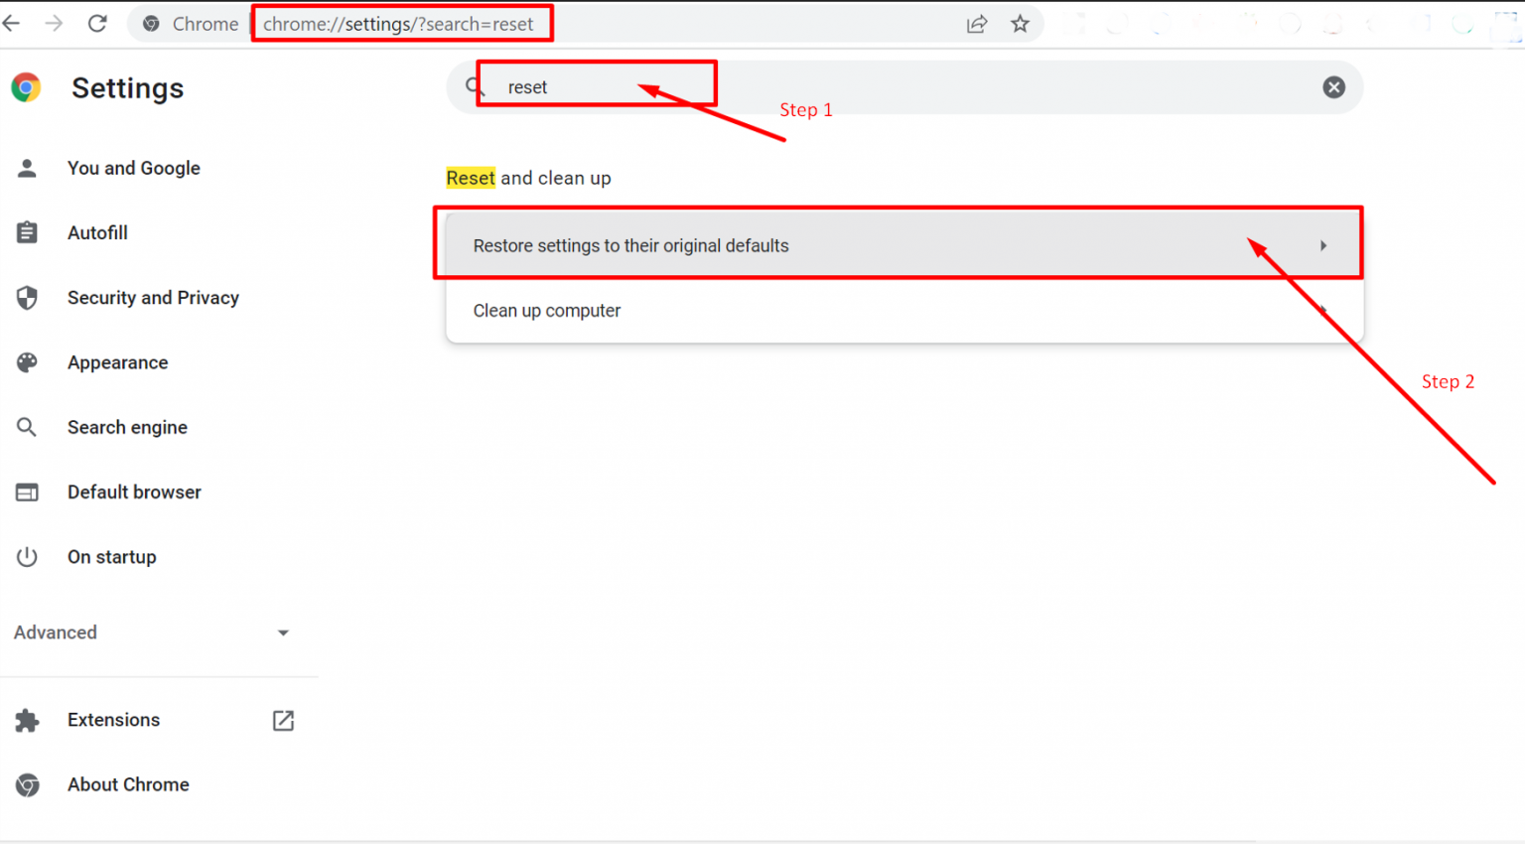Bookmark this page with star icon

(x=1020, y=25)
